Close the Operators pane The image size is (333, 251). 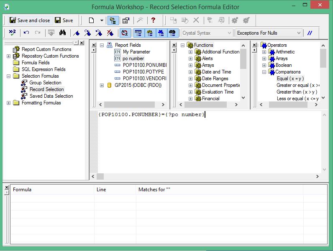(x=254, y=45)
